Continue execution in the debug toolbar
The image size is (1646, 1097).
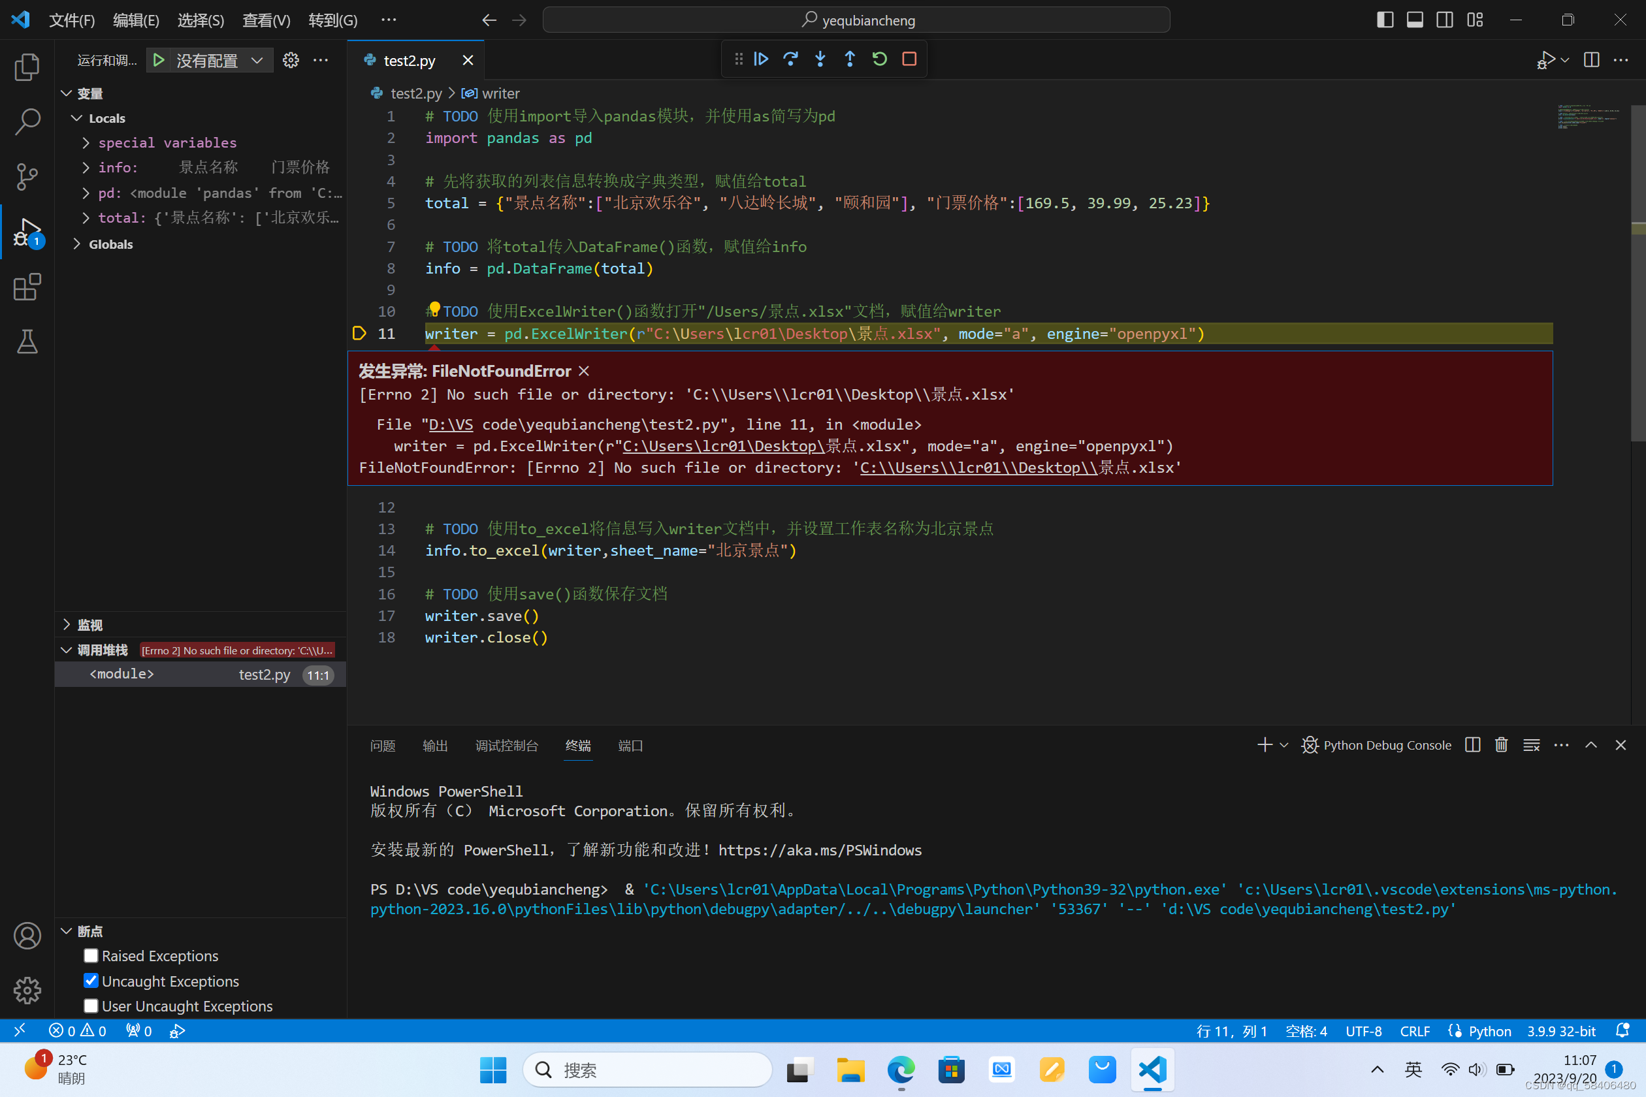click(762, 59)
